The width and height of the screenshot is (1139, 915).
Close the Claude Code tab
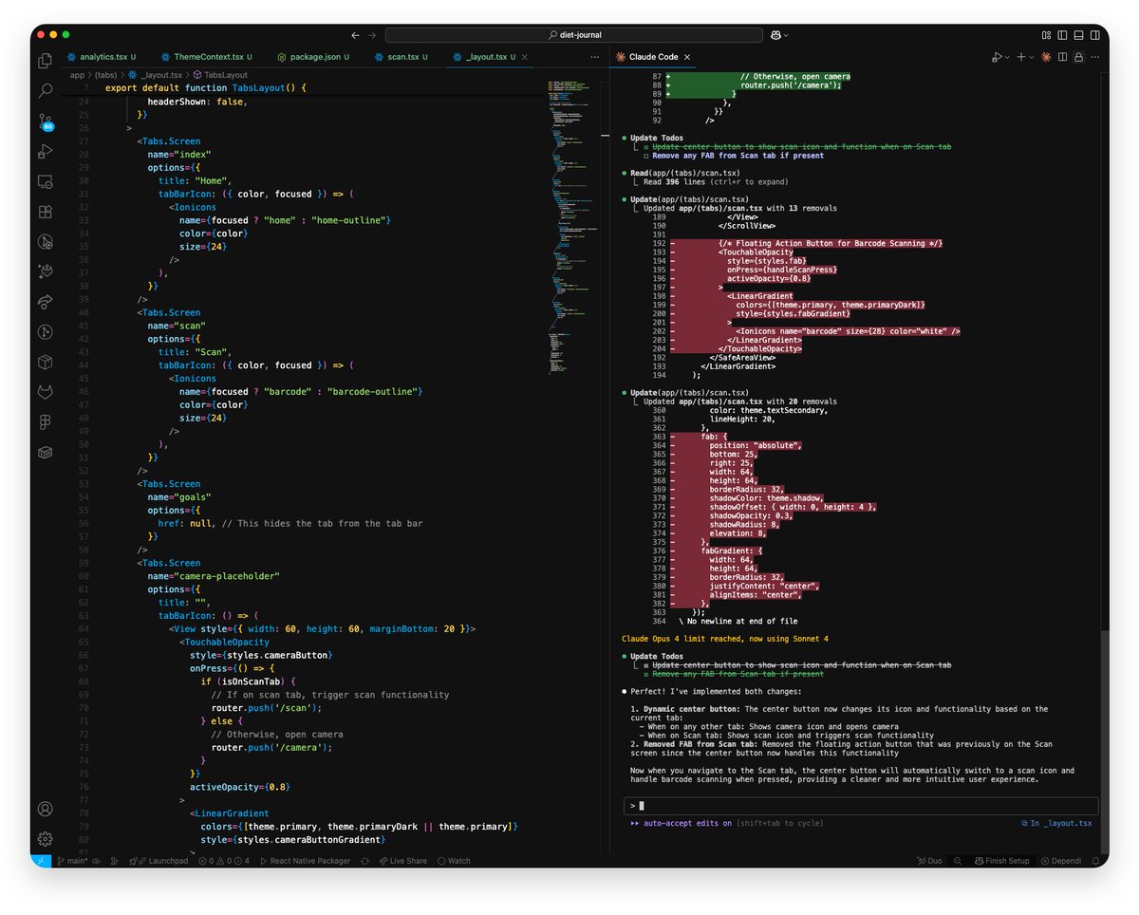click(688, 57)
